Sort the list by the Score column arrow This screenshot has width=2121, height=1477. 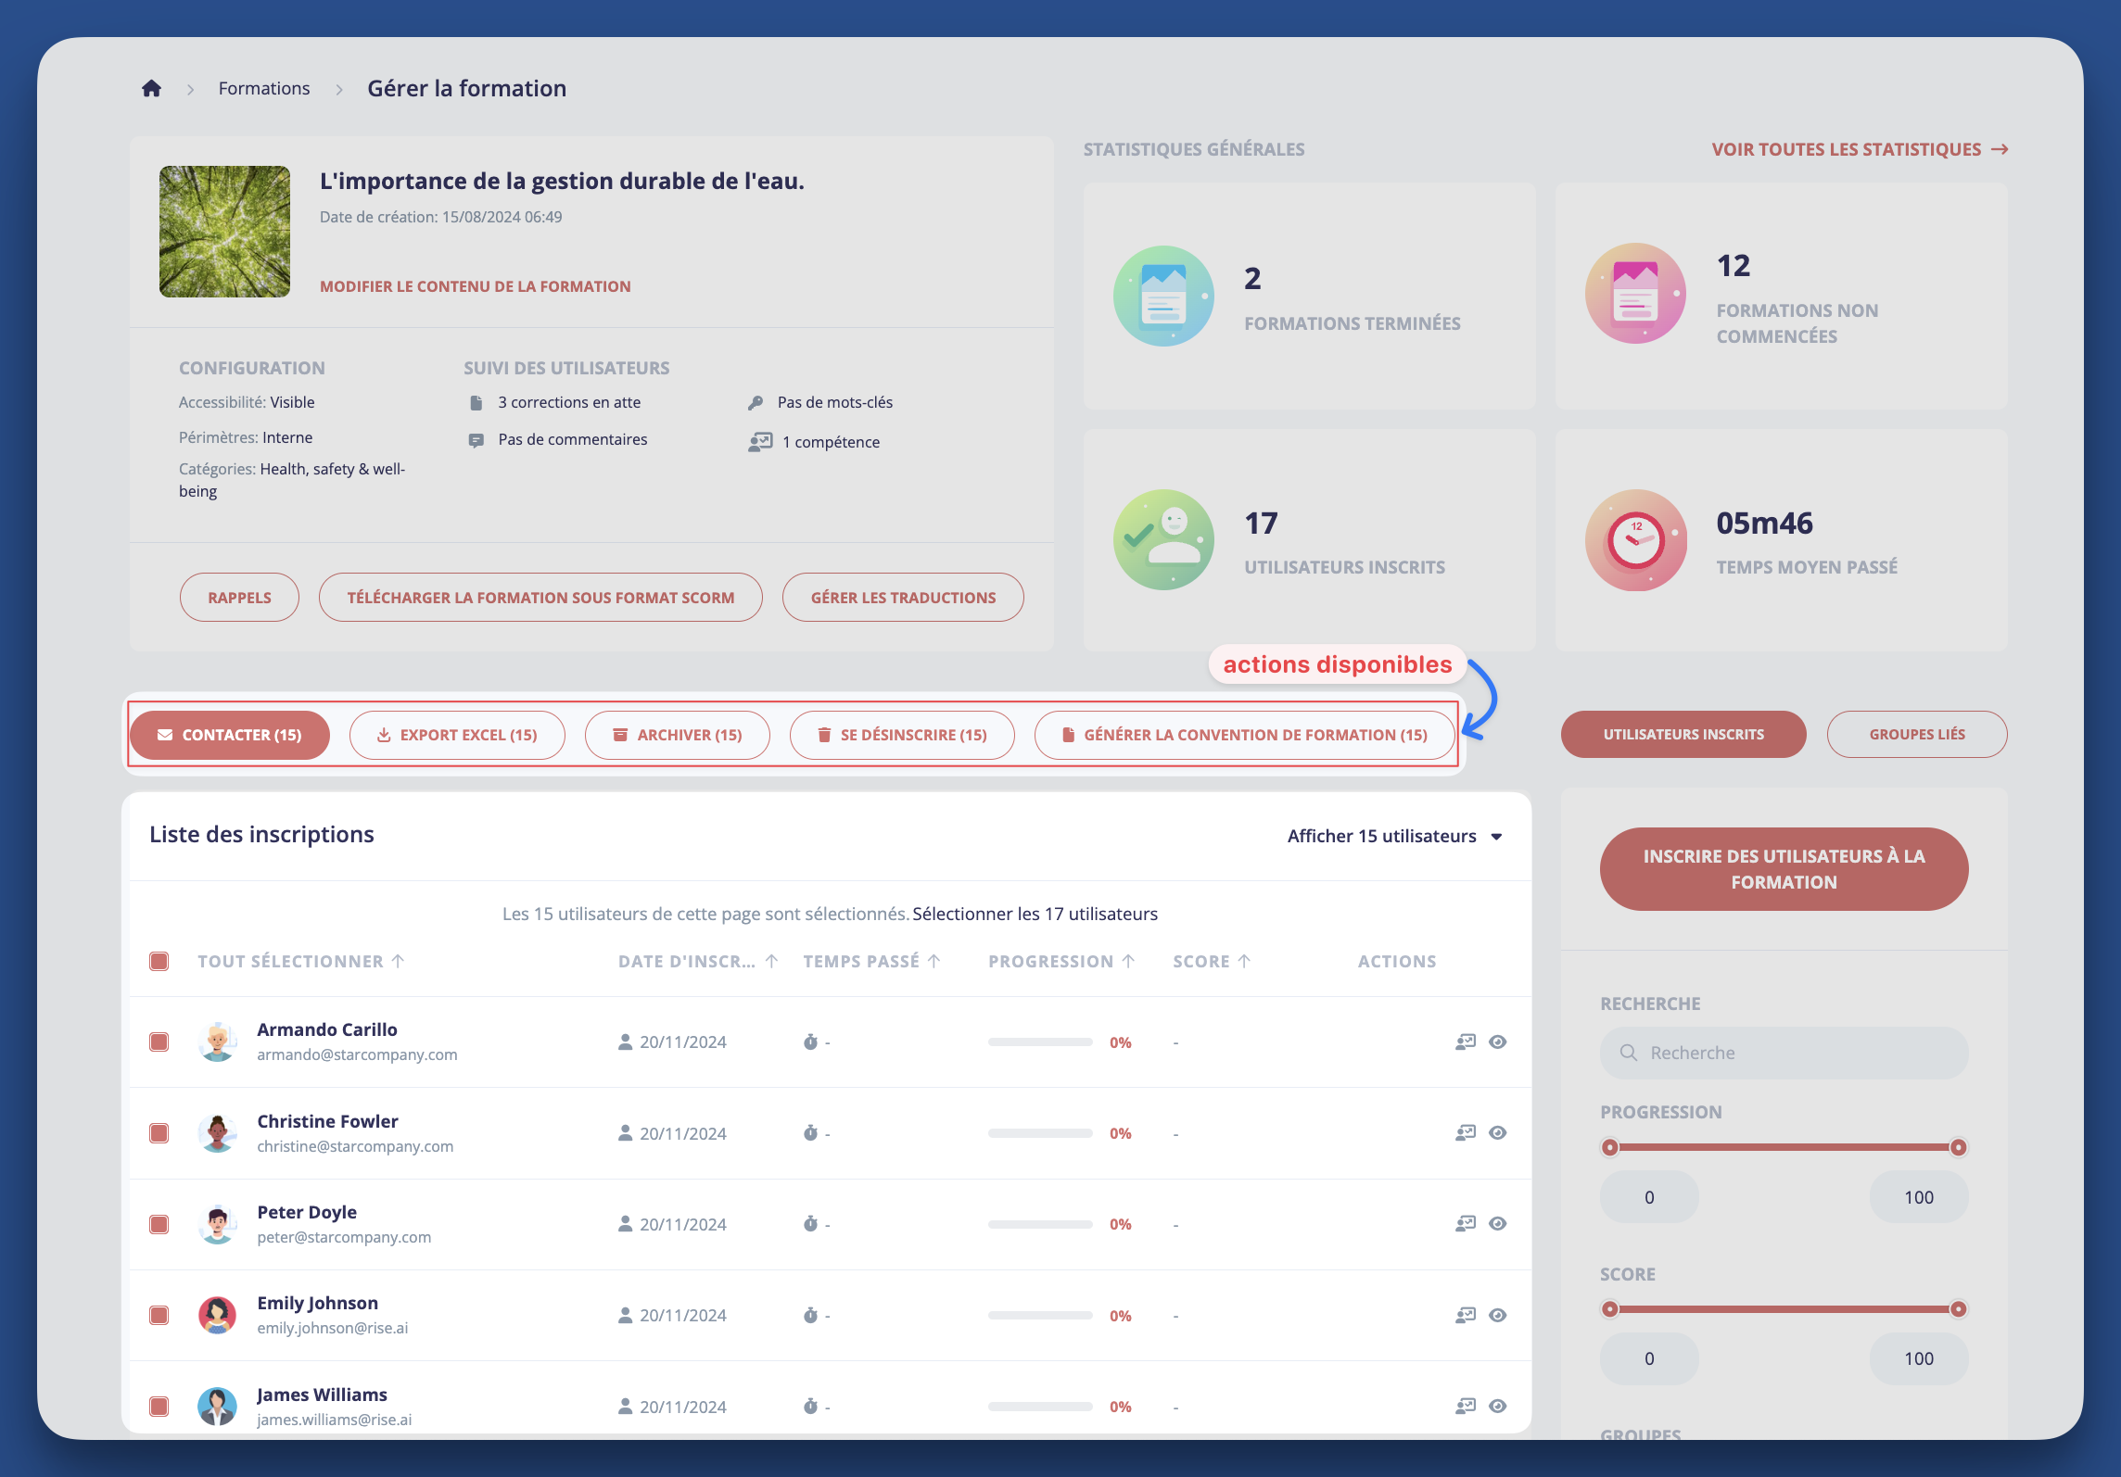coord(1243,960)
